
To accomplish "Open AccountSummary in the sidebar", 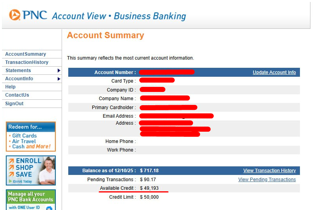I will click(x=25, y=54).
